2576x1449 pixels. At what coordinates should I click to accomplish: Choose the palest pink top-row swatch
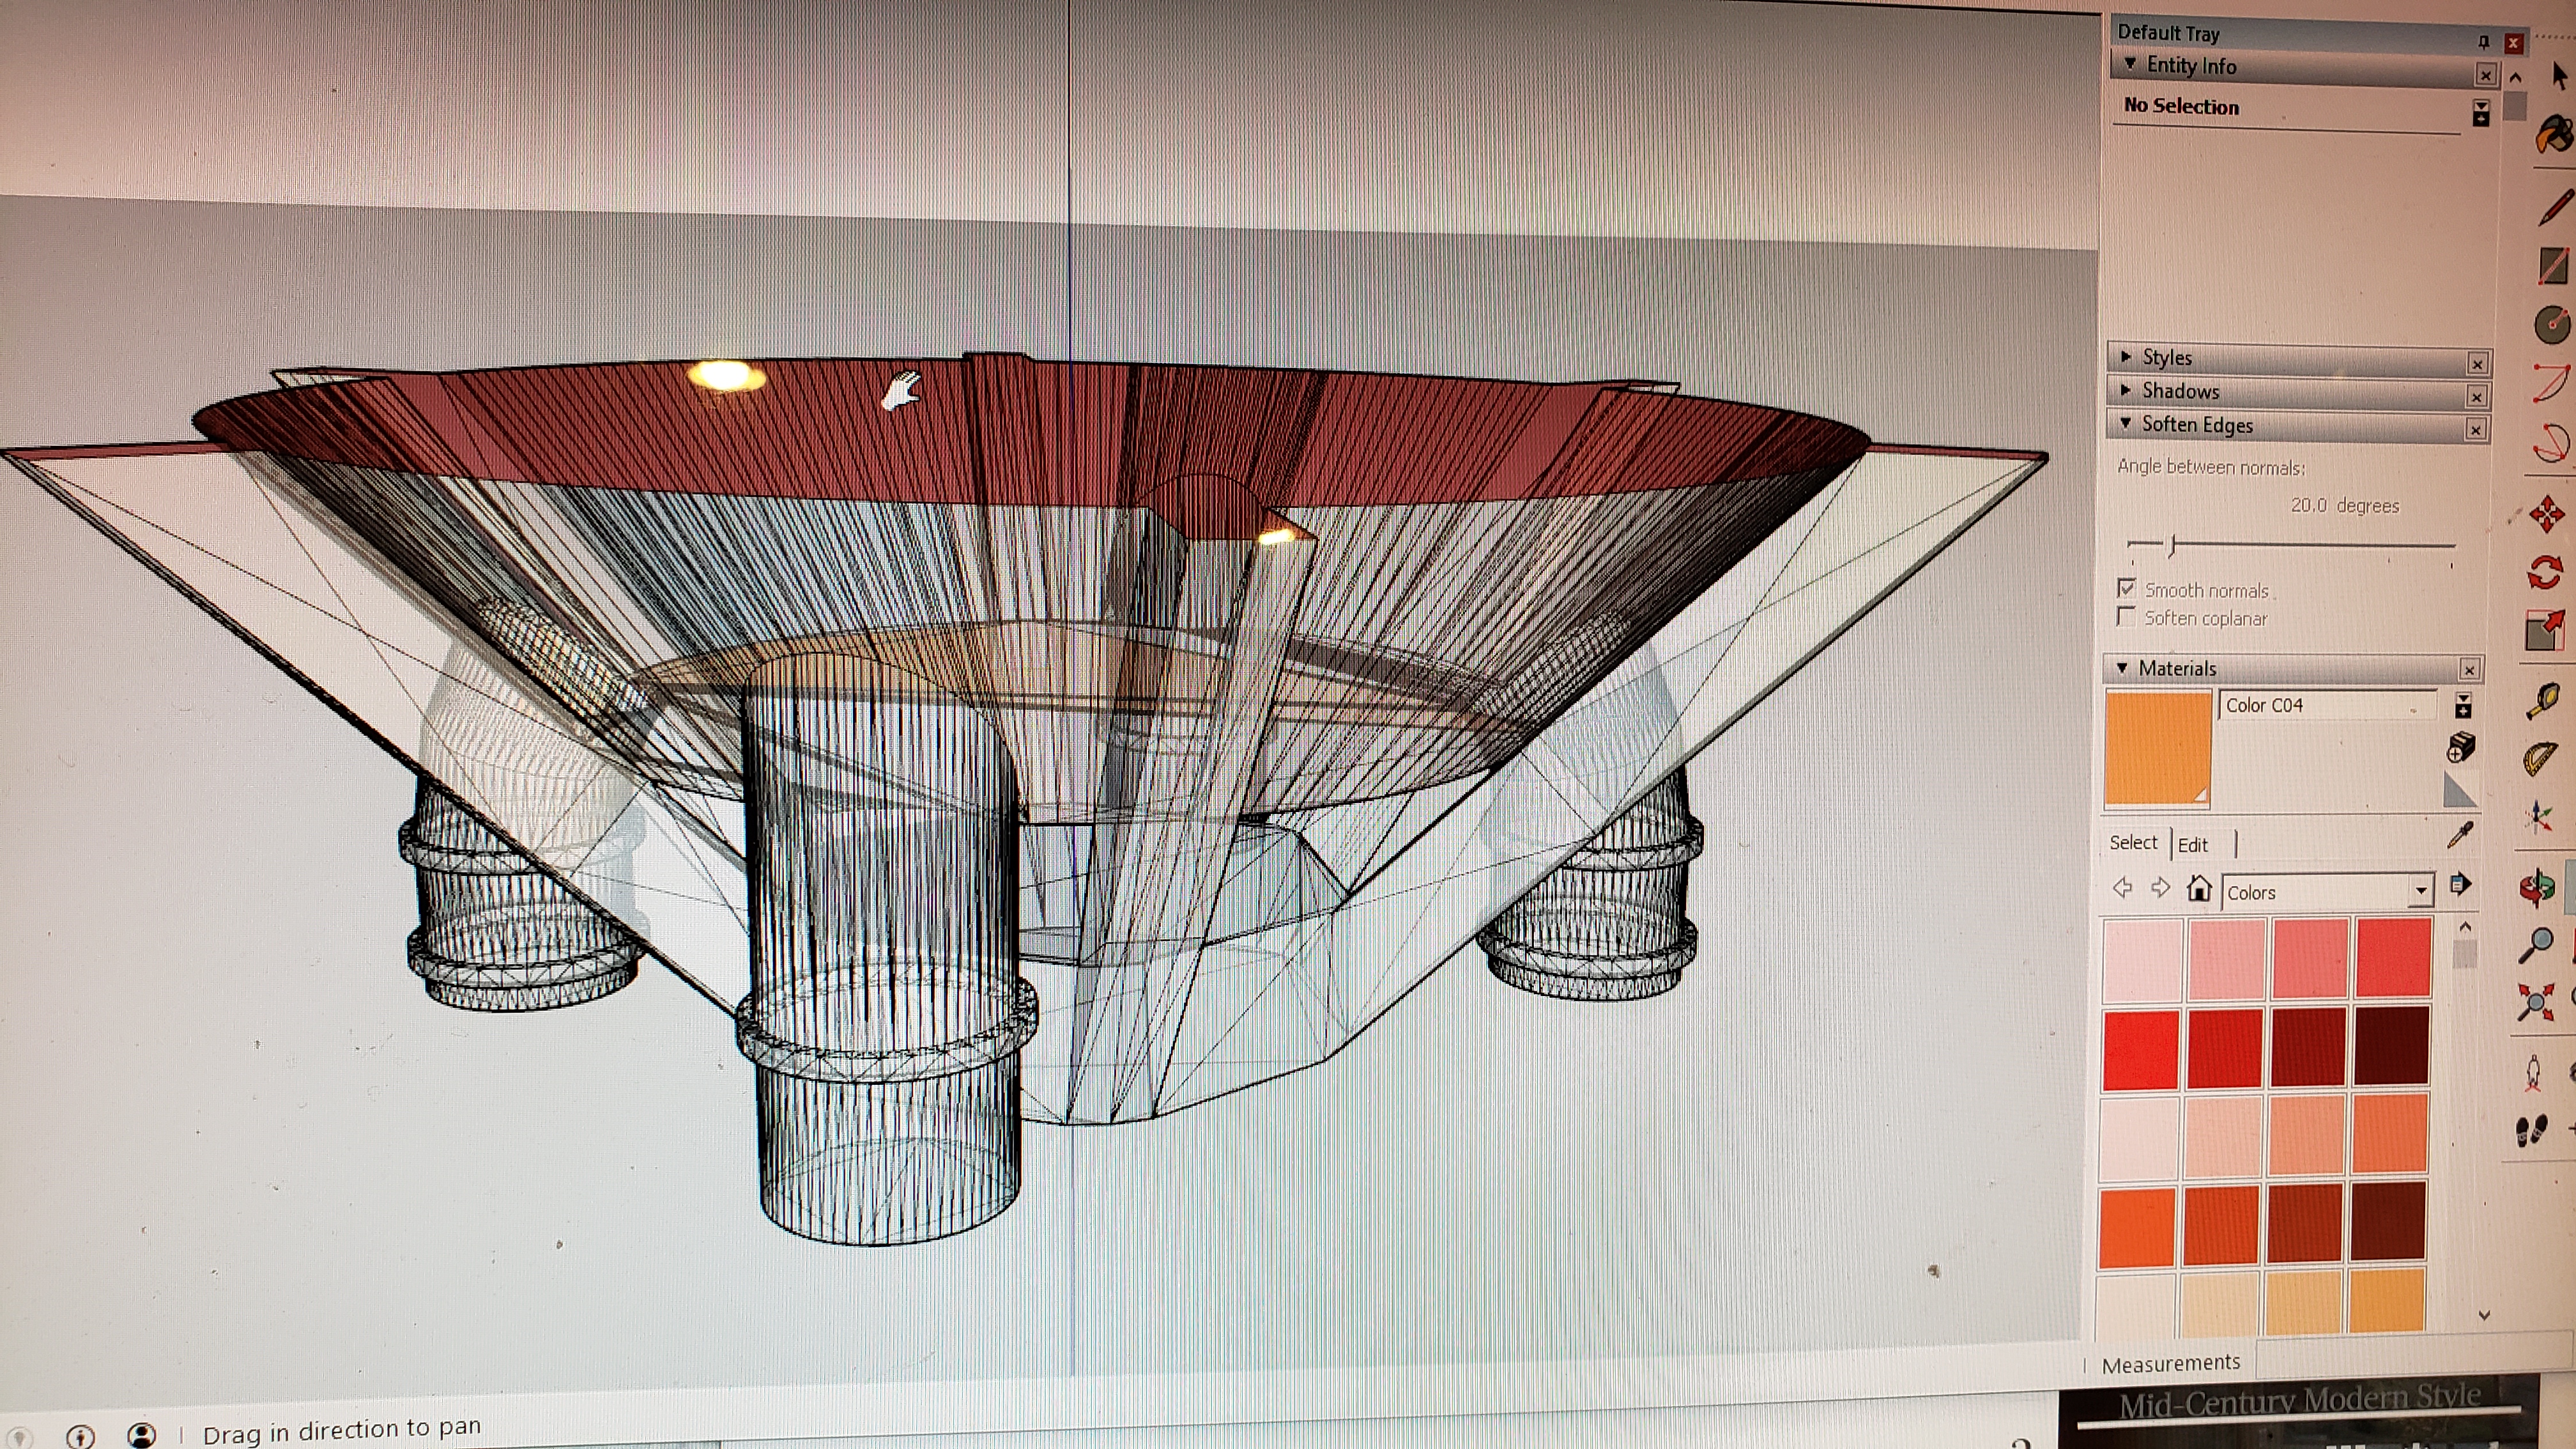[x=2143, y=960]
